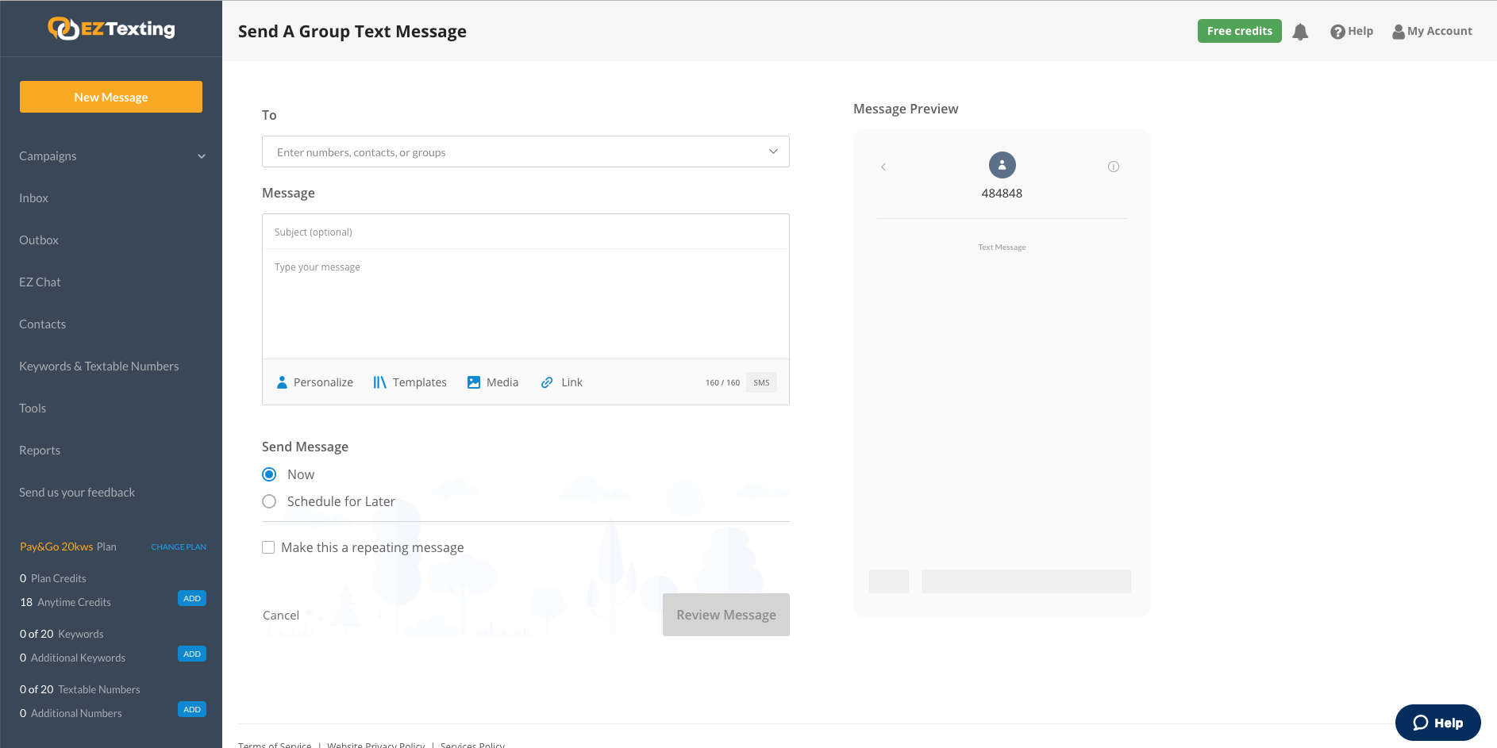Click the Media label
1497x748 pixels.
pyautogui.click(x=502, y=382)
